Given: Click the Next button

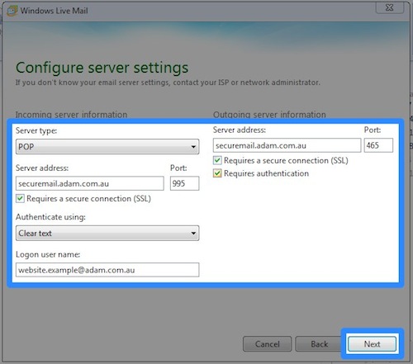Looking at the screenshot, I should pyautogui.click(x=372, y=344).
